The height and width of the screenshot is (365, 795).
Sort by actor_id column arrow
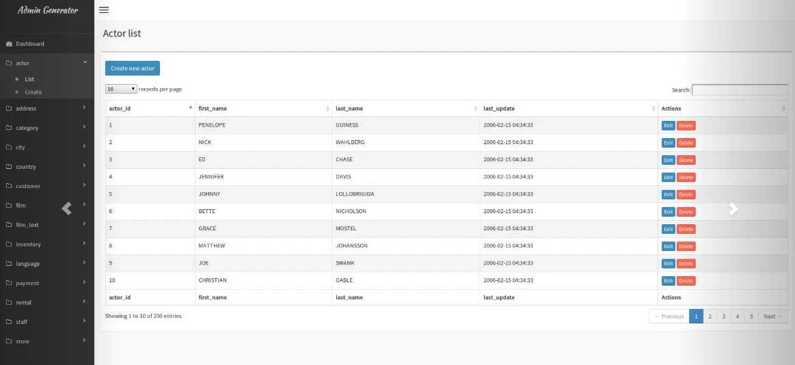(190, 108)
